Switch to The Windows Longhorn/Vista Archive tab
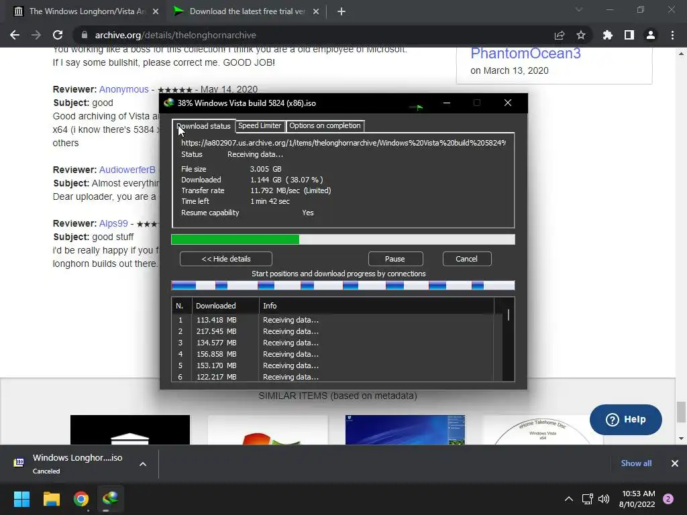The image size is (687, 515). pyautogui.click(x=85, y=11)
